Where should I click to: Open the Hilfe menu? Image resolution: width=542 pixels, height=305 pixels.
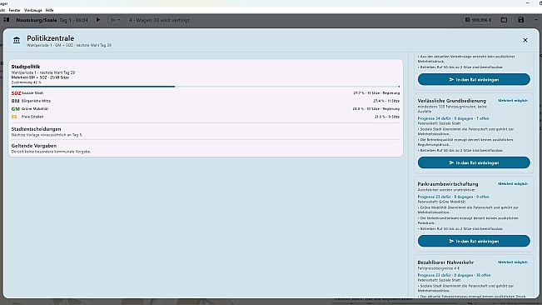click(x=49, y=10)
